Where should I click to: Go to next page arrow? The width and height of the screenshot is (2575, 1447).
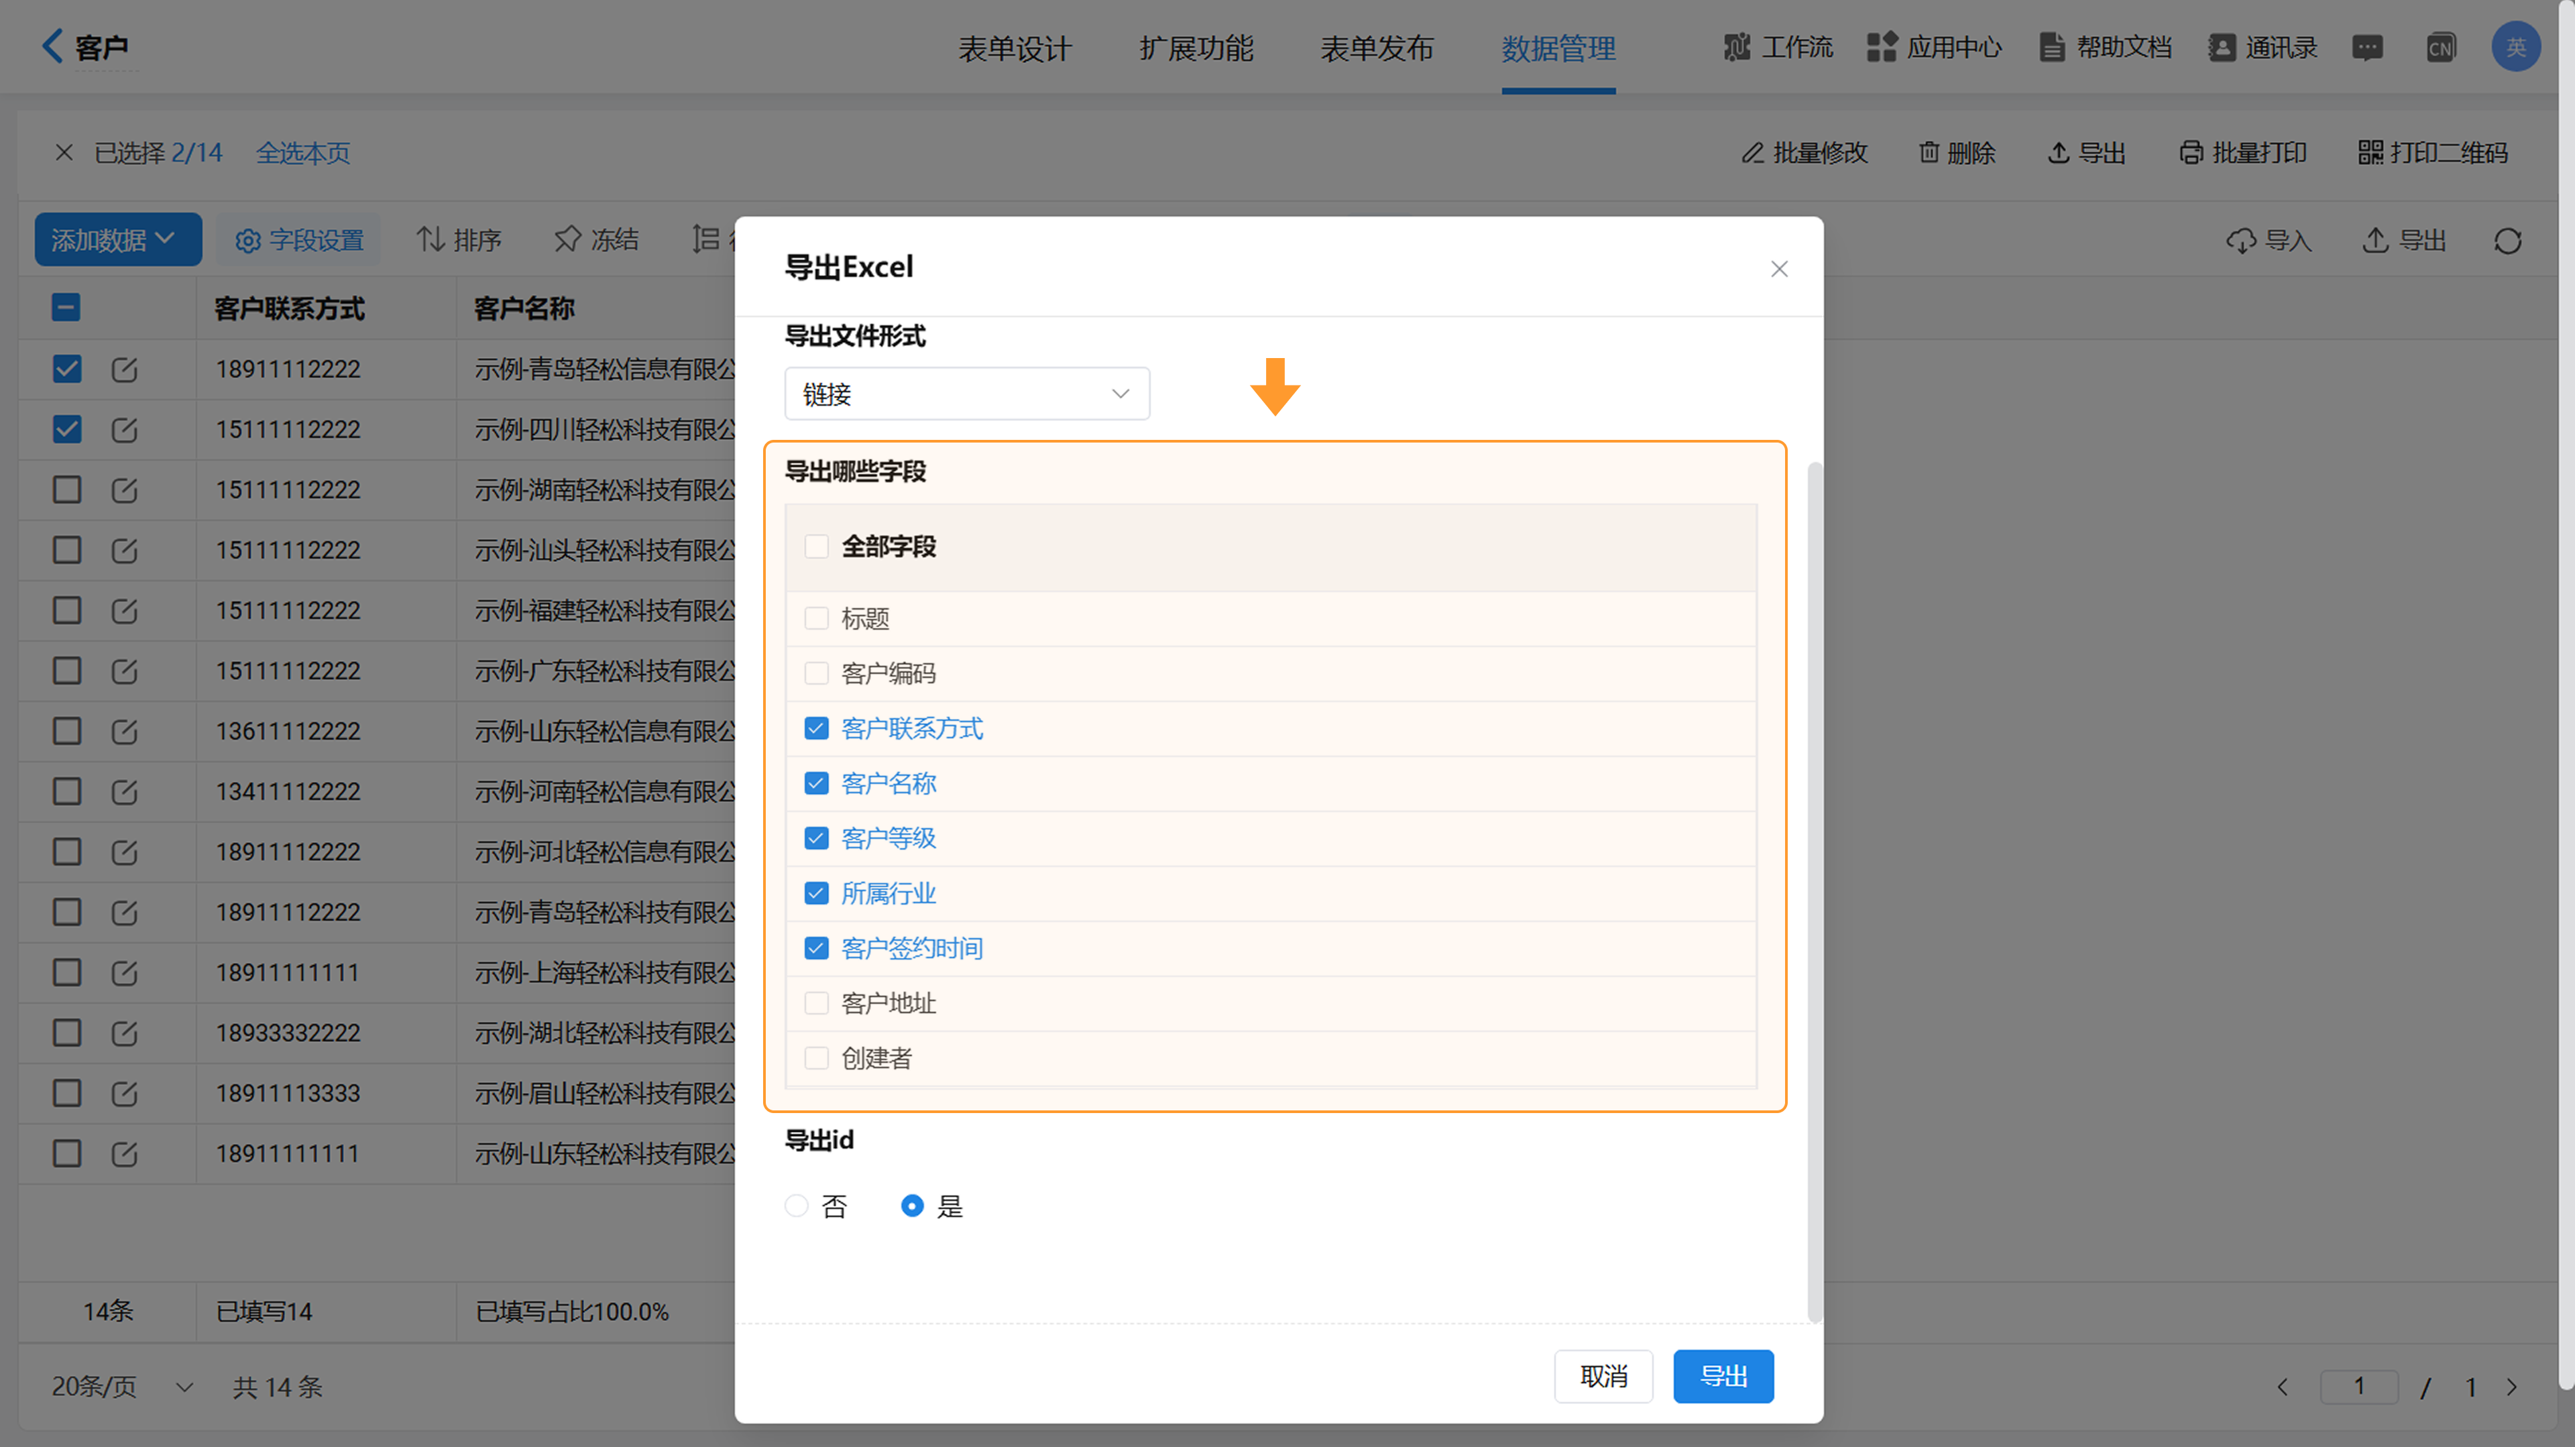point(2512,1387)
